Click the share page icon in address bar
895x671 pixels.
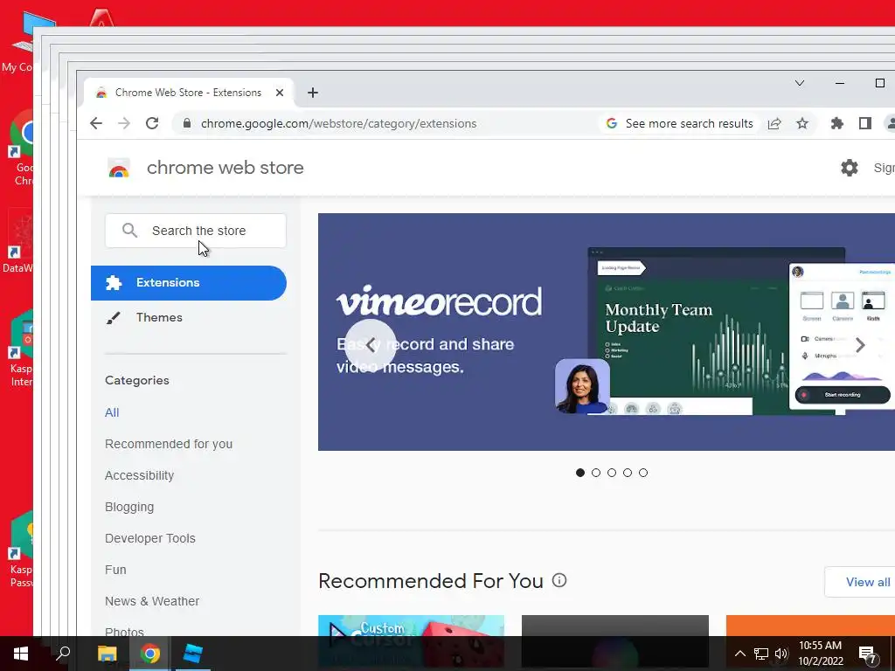point(774,123)
